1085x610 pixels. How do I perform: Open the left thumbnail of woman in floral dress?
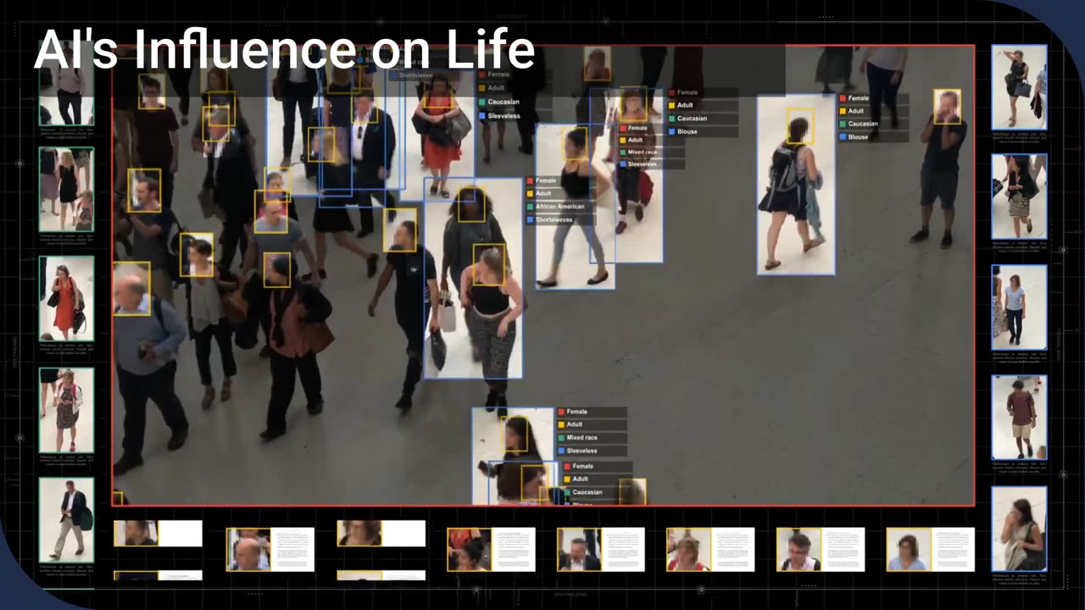point(66,409)
